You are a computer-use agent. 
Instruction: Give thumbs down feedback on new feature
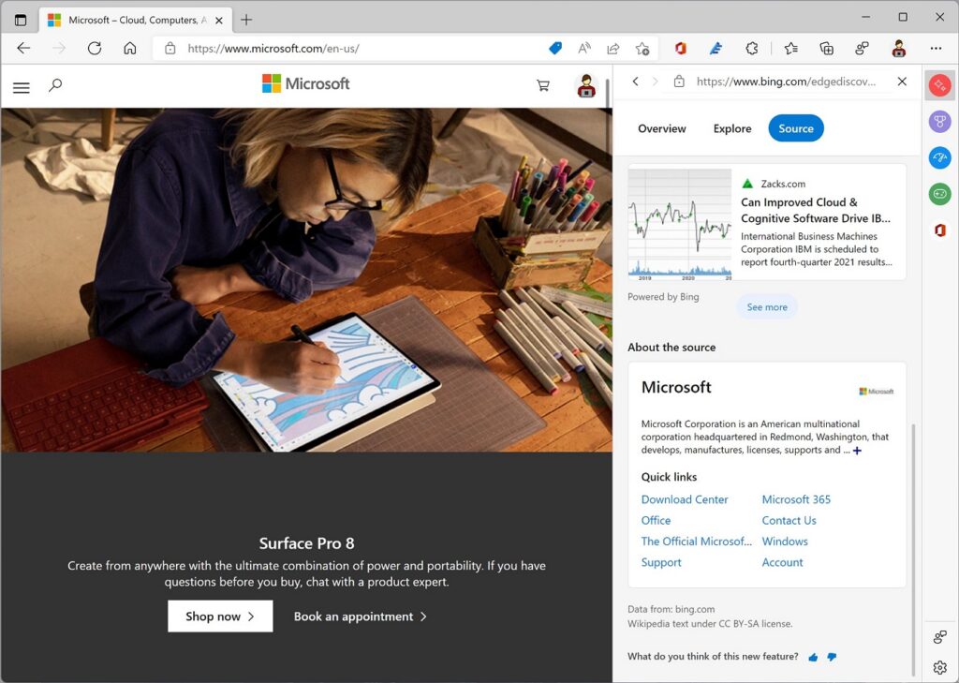(832, 657)
